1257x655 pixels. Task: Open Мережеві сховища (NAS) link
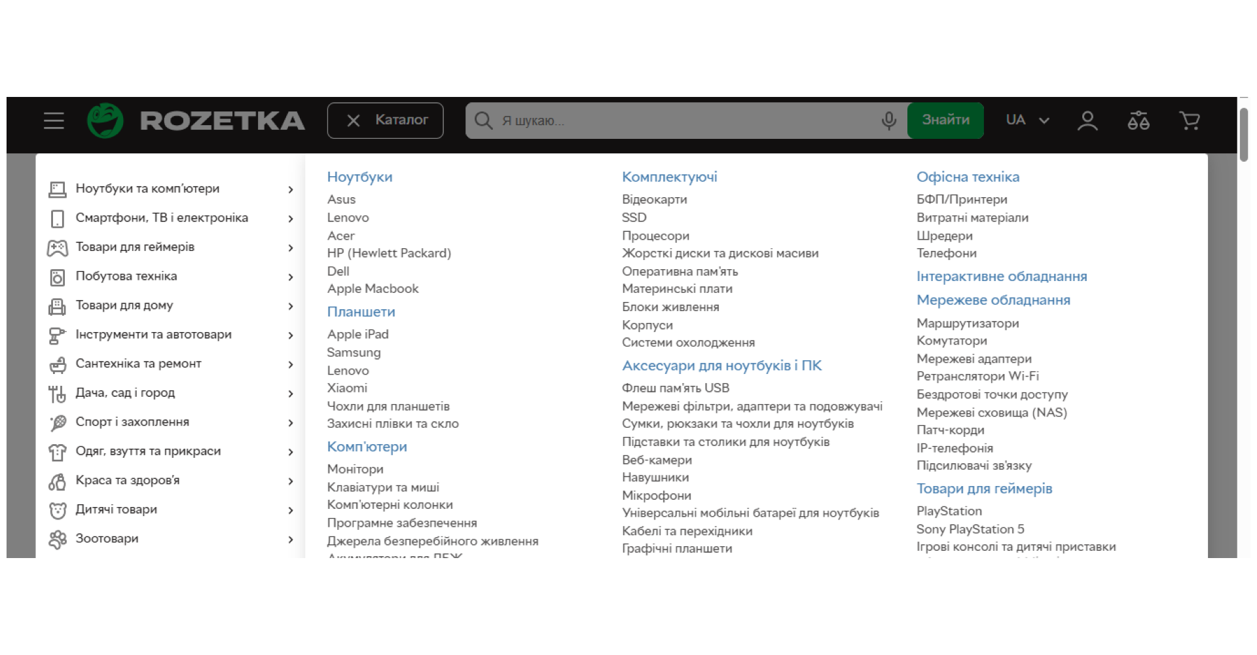(x=992, y=413)
